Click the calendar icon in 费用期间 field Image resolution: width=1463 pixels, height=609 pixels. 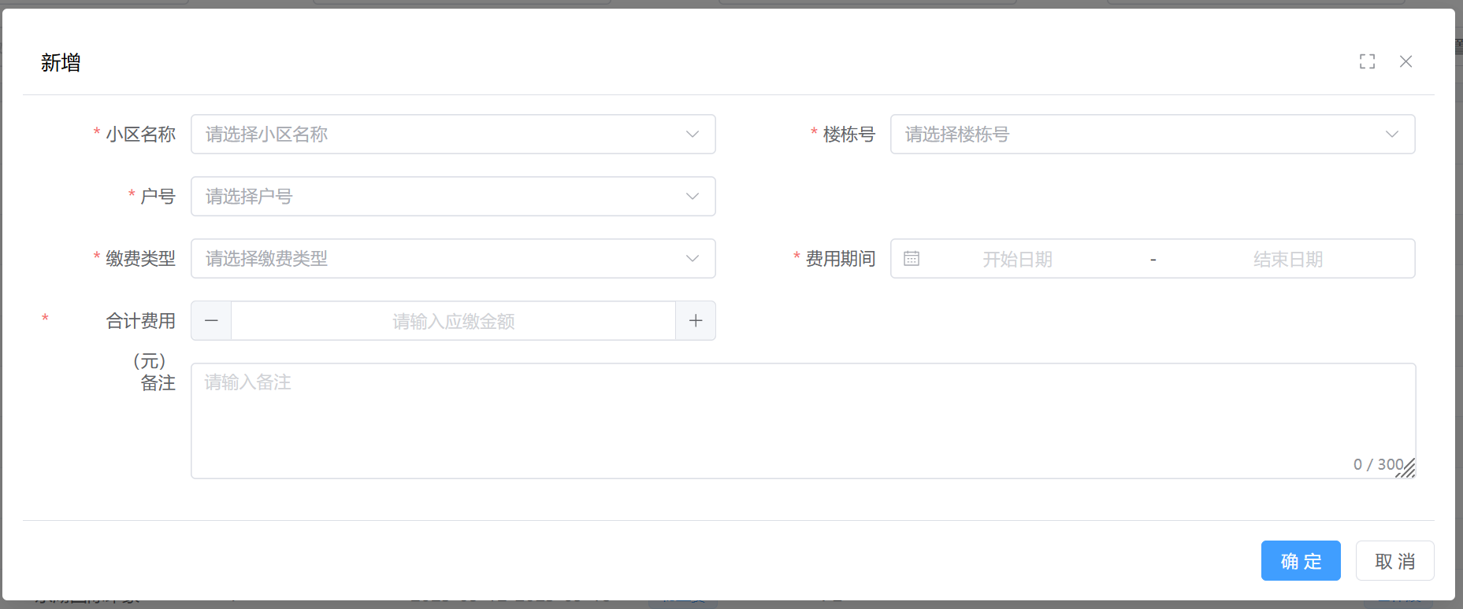click(x=912, y=259)
